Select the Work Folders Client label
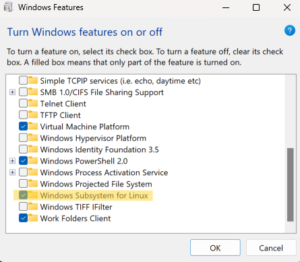The image size is (300, 262). [x=76, y=218]
